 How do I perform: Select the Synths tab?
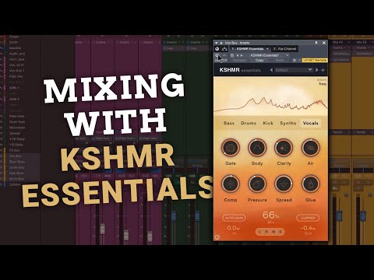[x=288, y=123]
